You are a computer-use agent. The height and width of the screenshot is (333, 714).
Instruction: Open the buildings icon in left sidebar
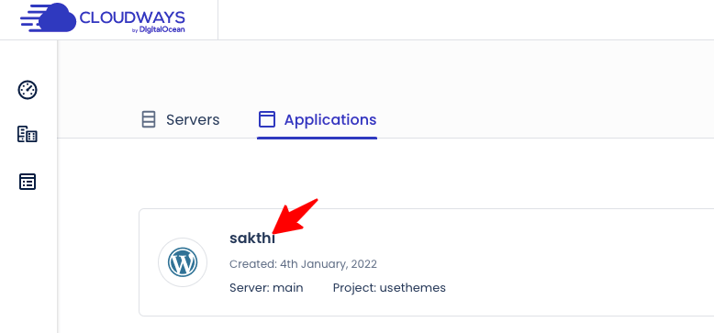[28, 135]
